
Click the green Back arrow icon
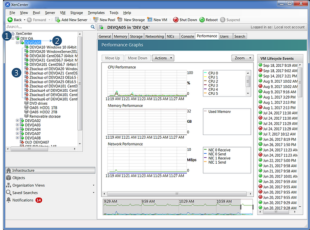10,20
